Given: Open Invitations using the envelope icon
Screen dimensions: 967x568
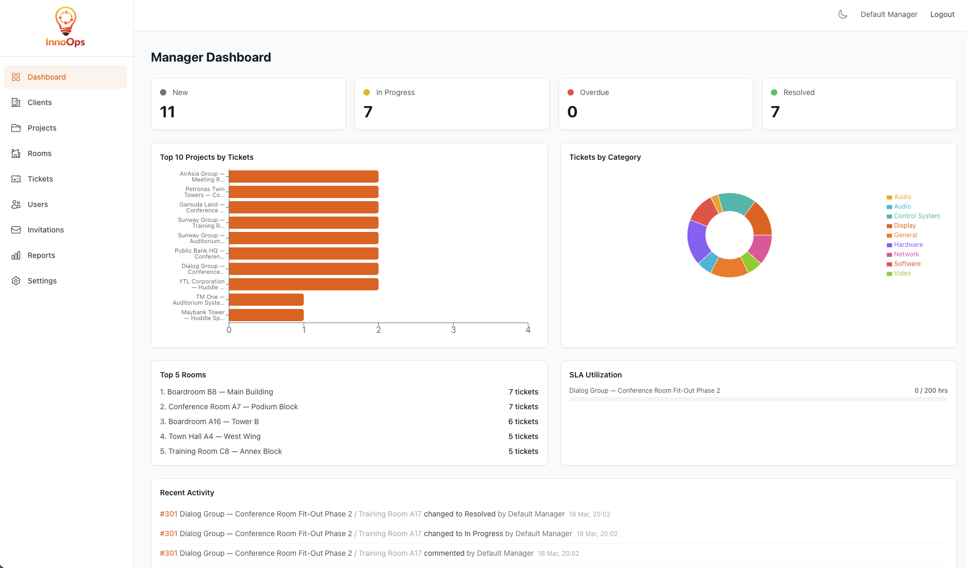Looking at the screenshot, I should pyautogui.click(x=16, y=229).
